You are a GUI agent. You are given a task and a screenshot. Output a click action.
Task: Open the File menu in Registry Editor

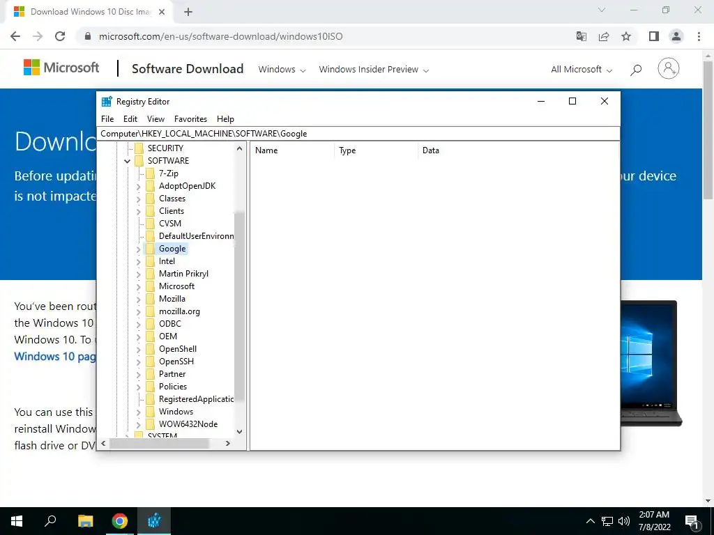(x=107, y=119)
